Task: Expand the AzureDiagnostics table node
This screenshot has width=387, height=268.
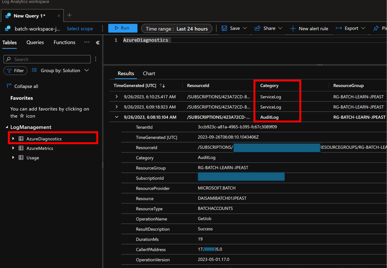Action: click(13, 139)
